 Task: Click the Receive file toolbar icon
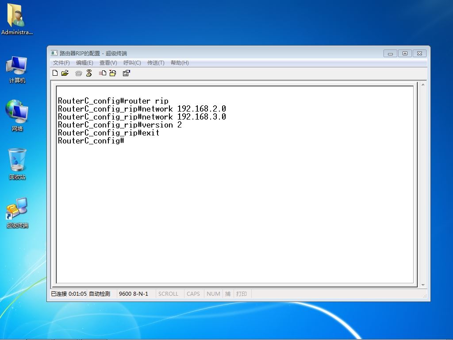tap(113, 73)
